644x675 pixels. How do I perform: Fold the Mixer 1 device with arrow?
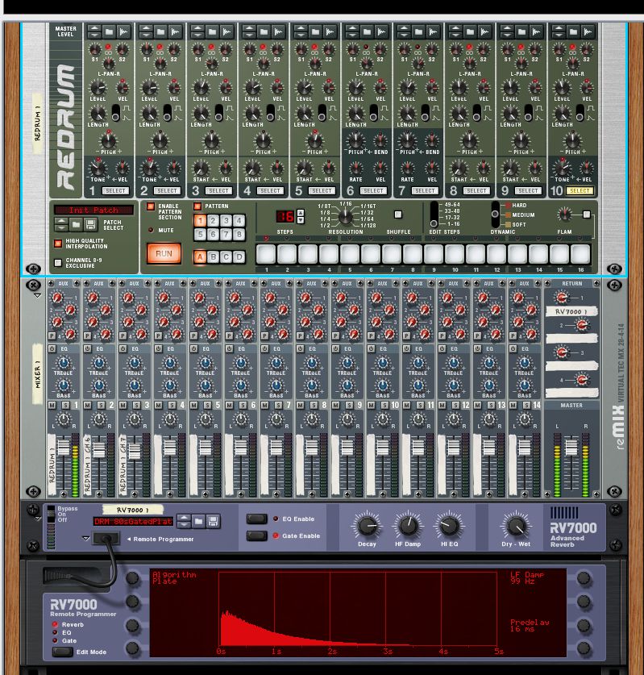(x=37, y=296)
